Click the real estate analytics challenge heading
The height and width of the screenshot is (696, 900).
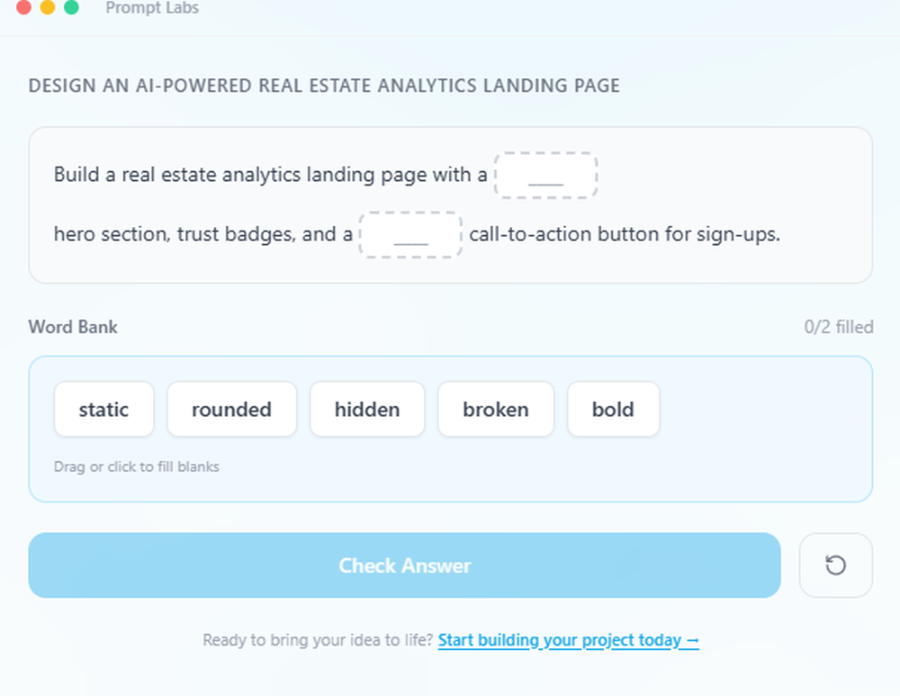tap(324, 86)
